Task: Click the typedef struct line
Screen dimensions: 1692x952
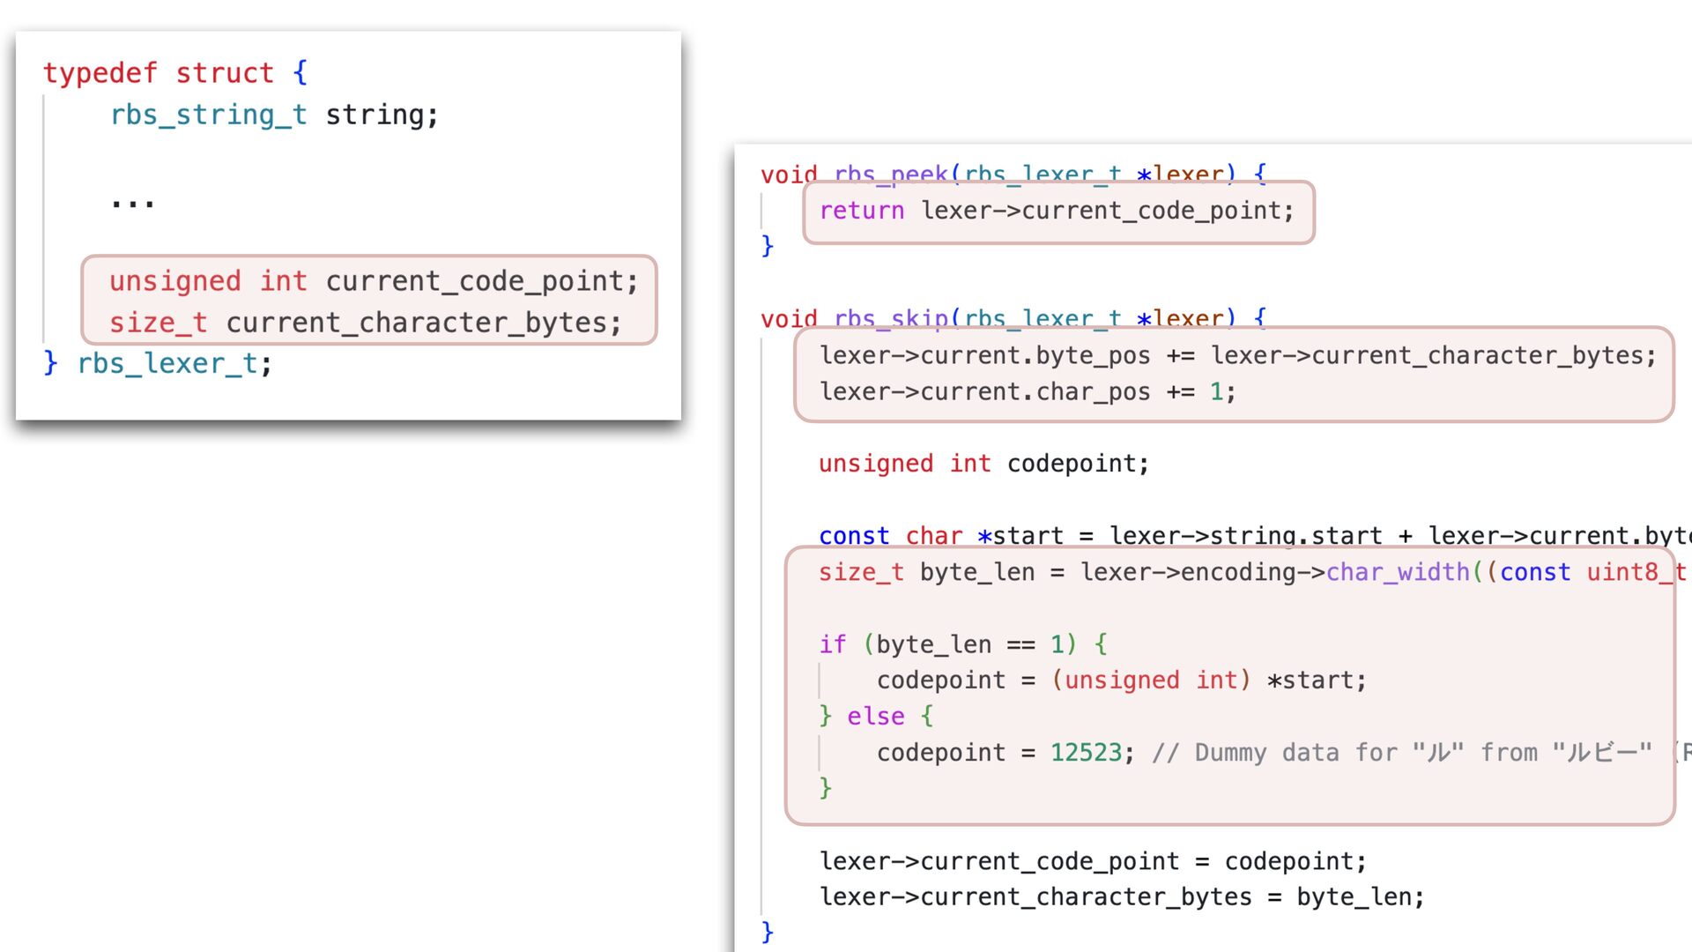Action: coord(175,73)
